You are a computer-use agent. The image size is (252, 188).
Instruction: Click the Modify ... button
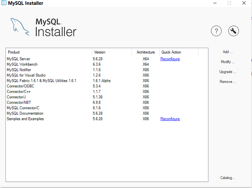click(228, 62)
